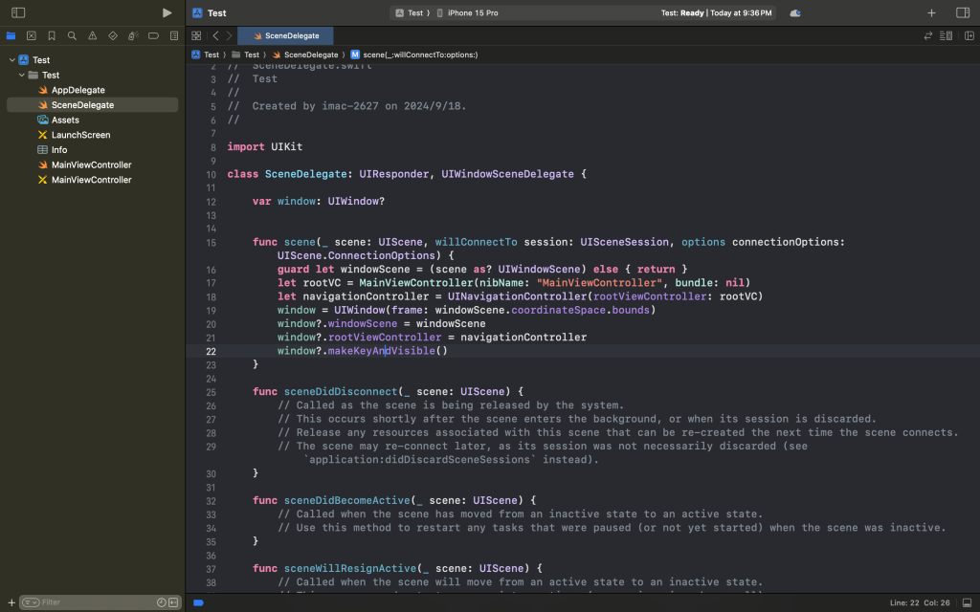Click the add file plus button at bottom

pyautogui.click(x=11, y=602)
